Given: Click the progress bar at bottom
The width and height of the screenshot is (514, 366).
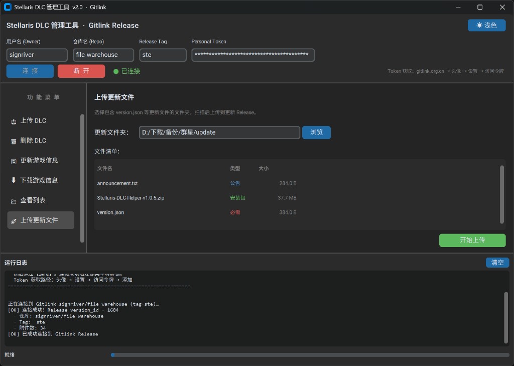Looking at the screenshot, I should pos(310,355).
